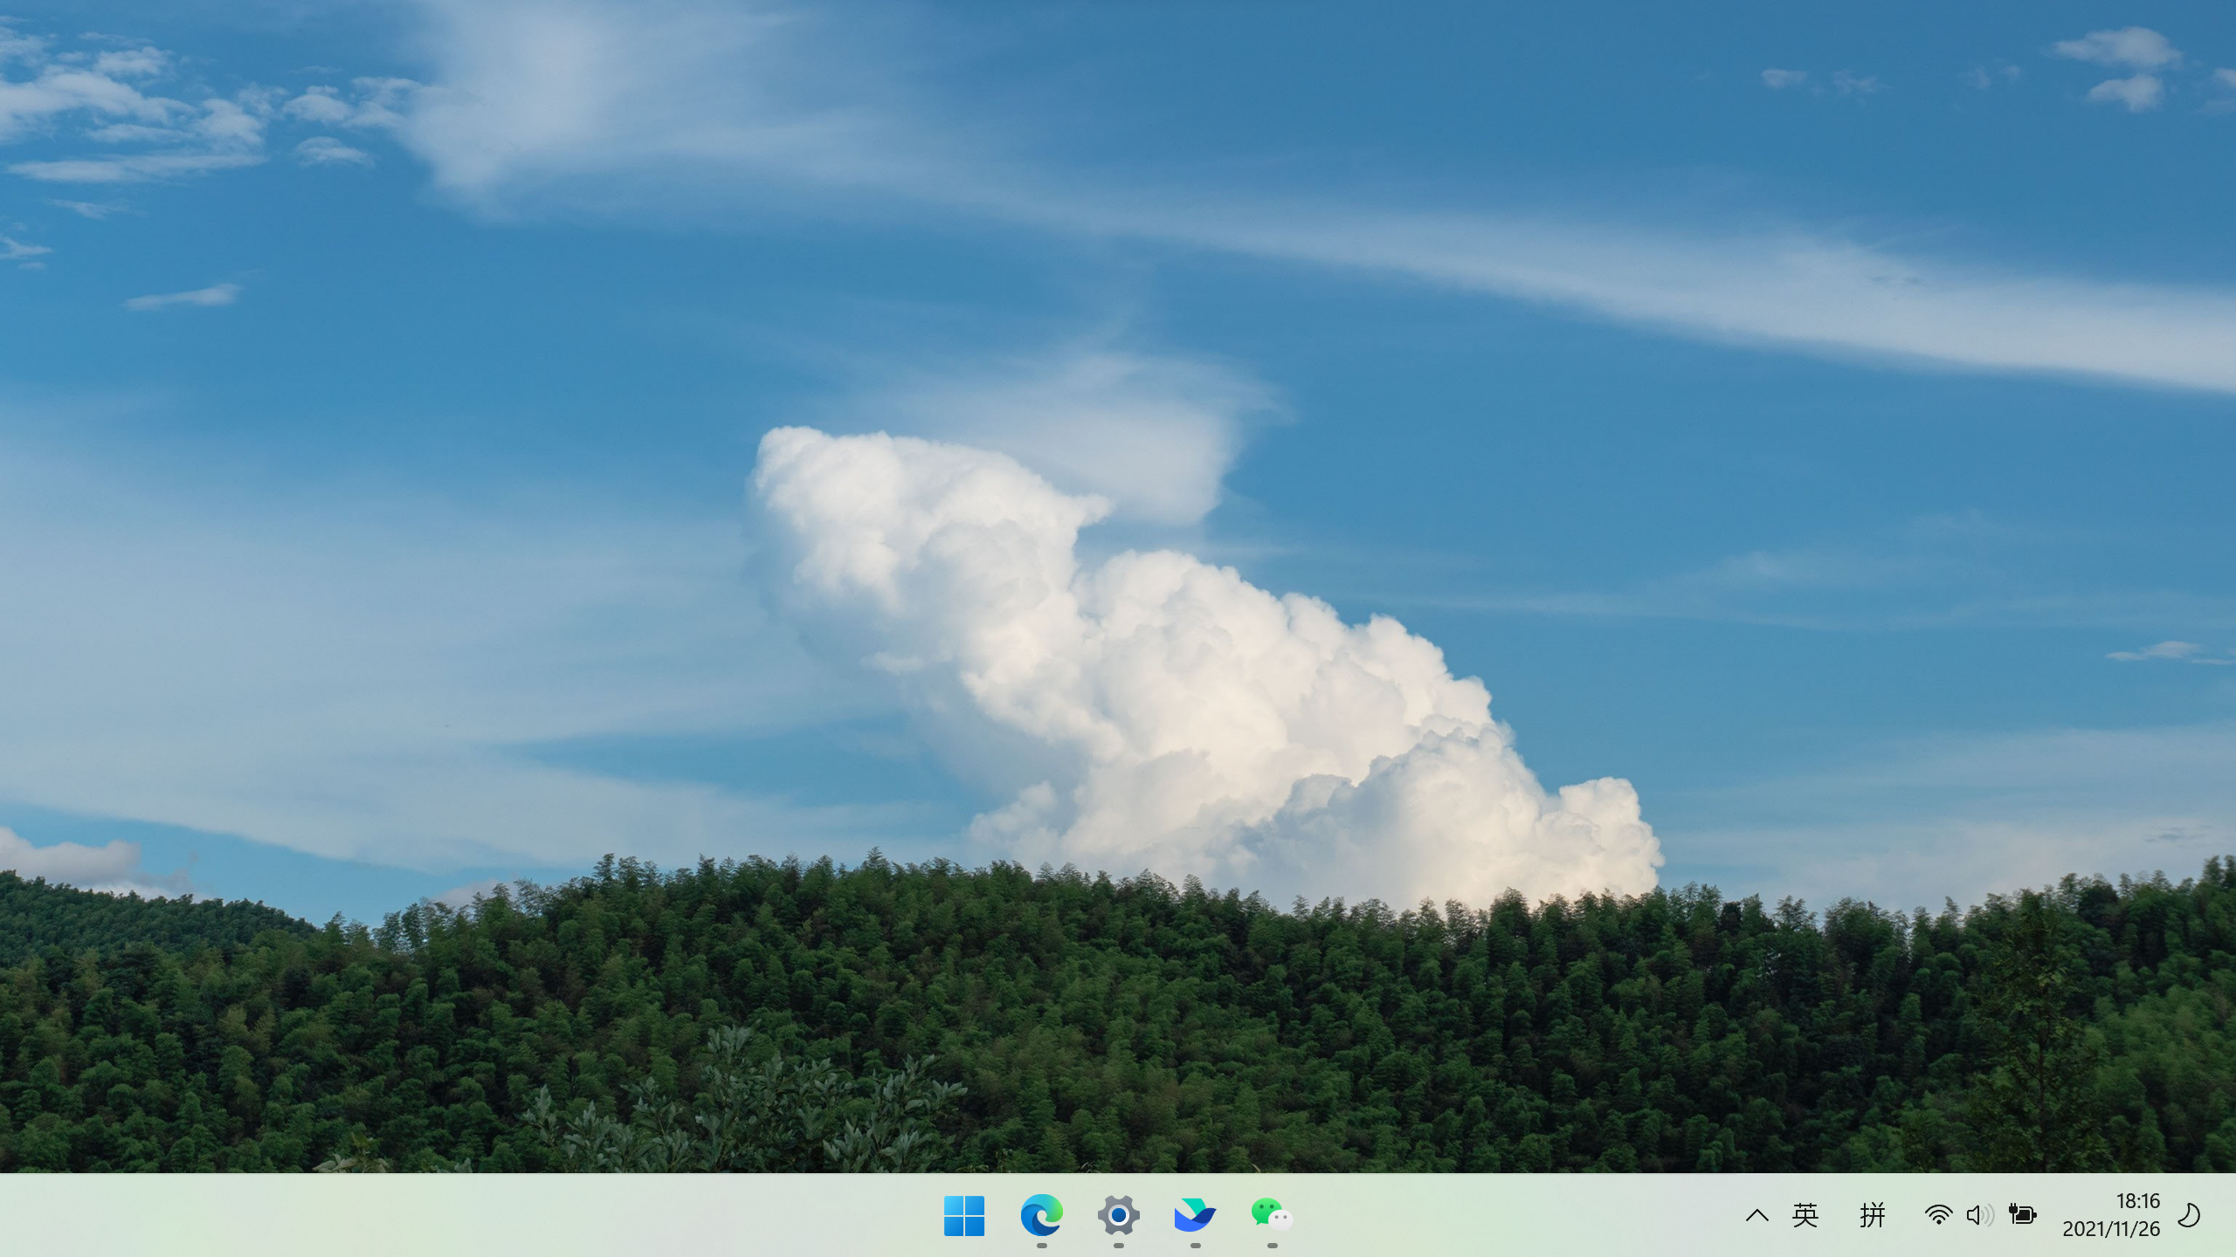Open WeChat from the taskbar
The height and width of the screenshot is (1257, 2236).
[x=1272, y=1215]
